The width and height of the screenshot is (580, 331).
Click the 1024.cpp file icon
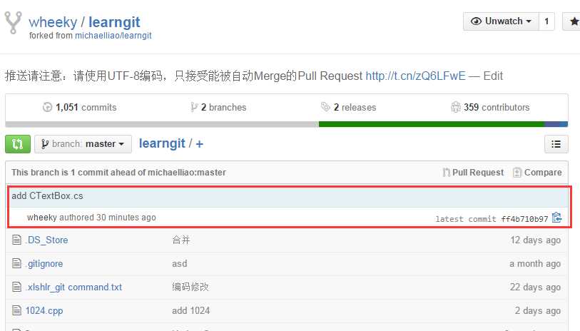(x=16, y=310)
